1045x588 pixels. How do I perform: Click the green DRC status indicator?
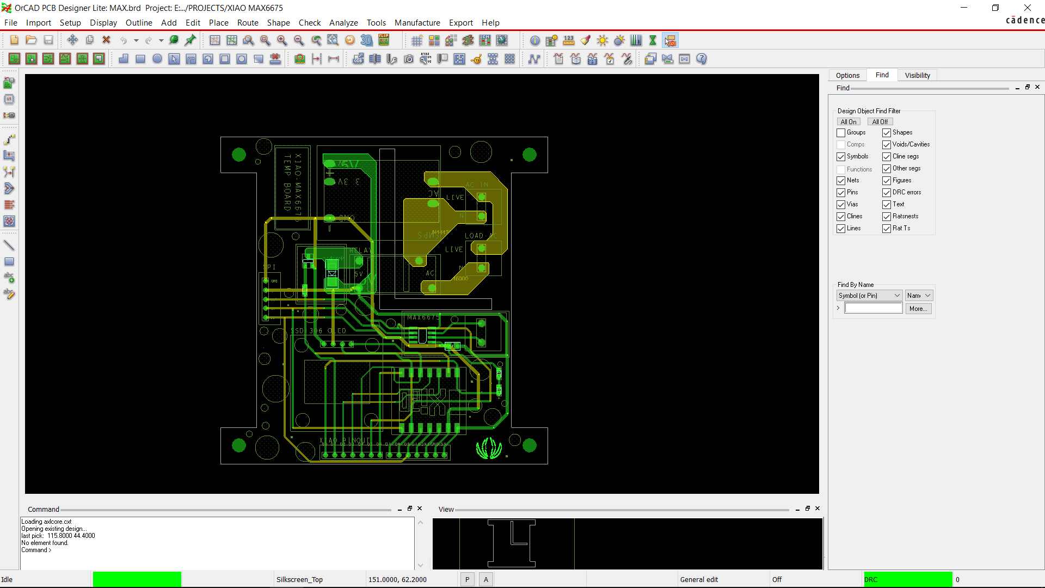(x=907, y=579)
